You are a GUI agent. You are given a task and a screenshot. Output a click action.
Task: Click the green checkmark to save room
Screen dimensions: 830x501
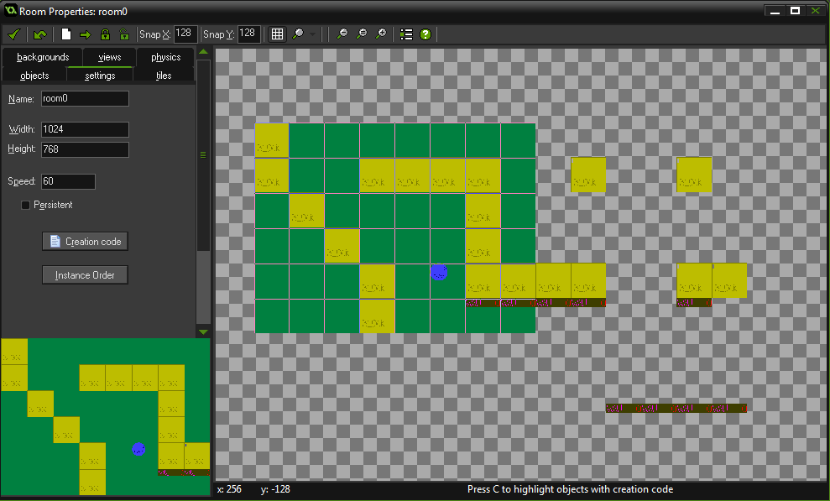pyautogui.click(x=13, y=34)
